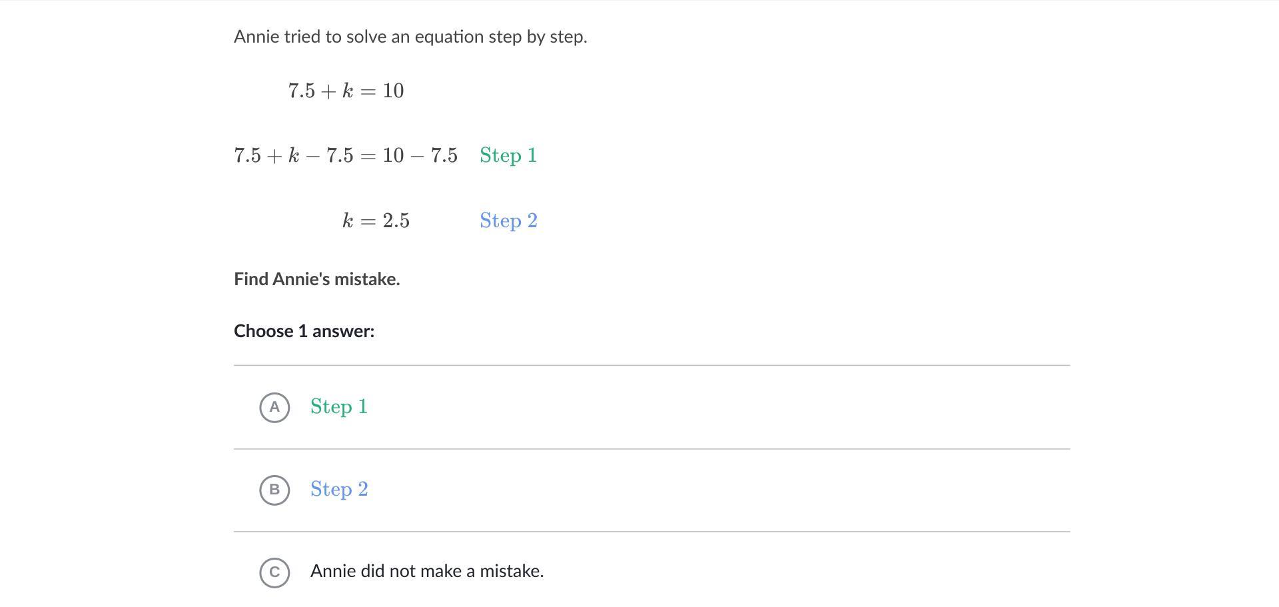Click the 7.5 in the original equation

pos(301,91)
